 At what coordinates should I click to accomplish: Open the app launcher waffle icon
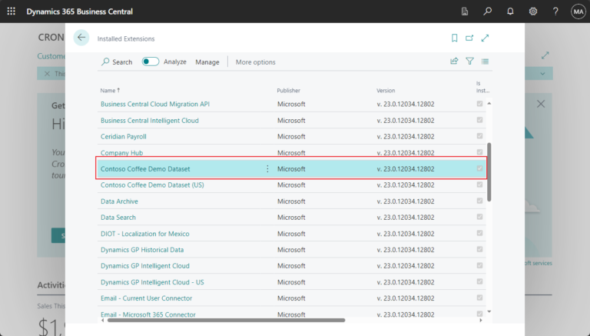pyautogui.click(x=11, y=12)
